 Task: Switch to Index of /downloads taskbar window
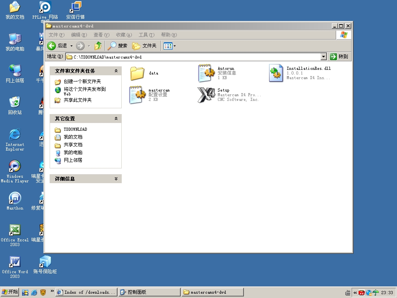(86, 292)
